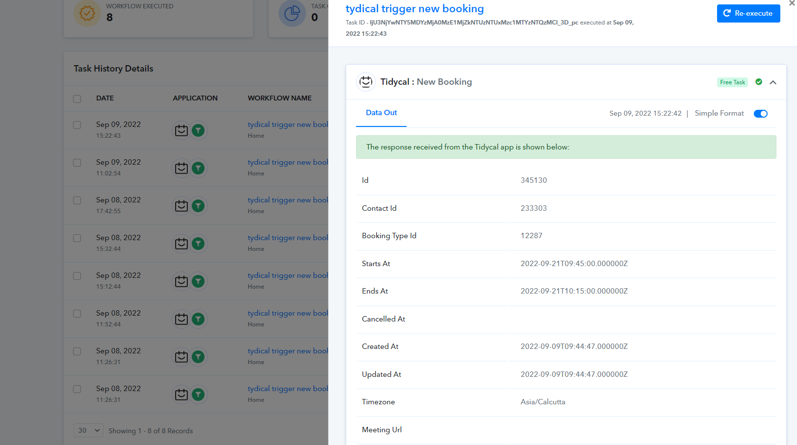
Task: Check the Sep 09 15:22:43 row checkbox
Action: tap(77, 125)
